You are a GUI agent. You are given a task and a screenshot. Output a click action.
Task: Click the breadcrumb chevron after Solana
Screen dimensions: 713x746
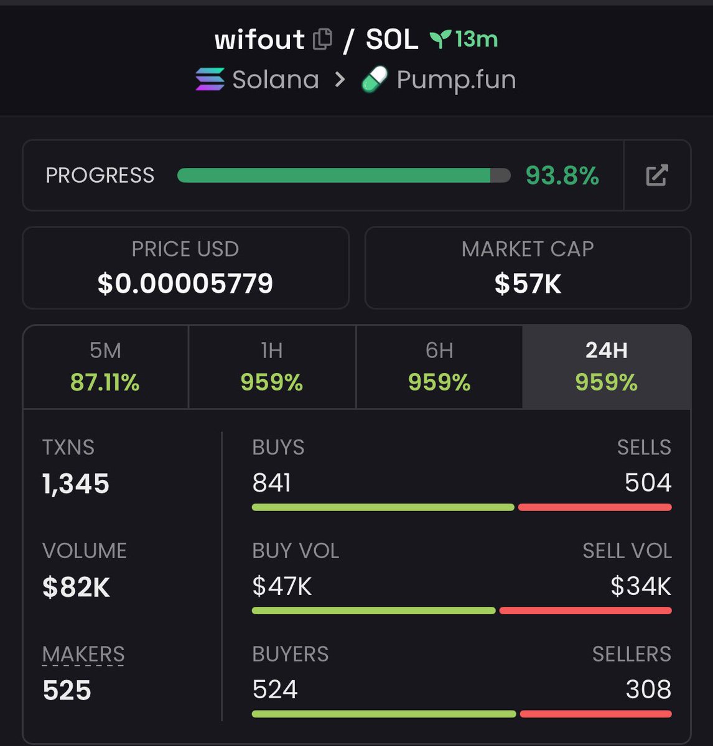pyautogui.click(x=340, y=80)
